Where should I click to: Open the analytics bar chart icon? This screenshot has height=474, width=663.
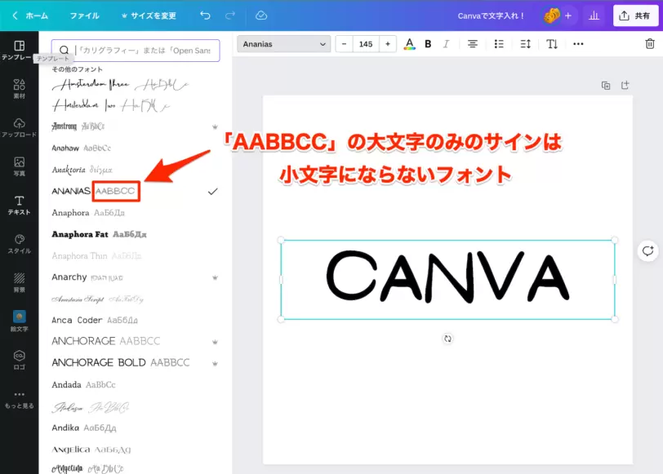click(594, 16)
